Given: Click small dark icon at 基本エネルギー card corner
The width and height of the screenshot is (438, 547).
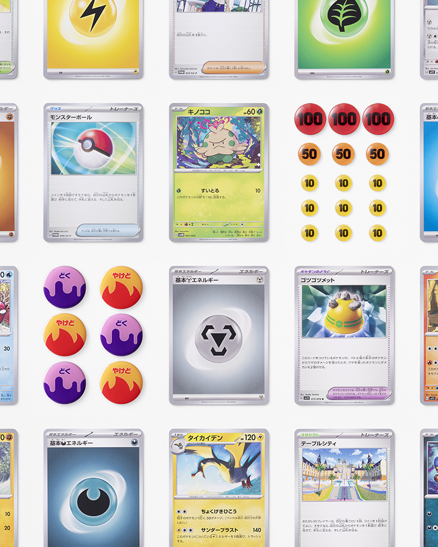Looking at the screenshot, I should pos(135,443).
